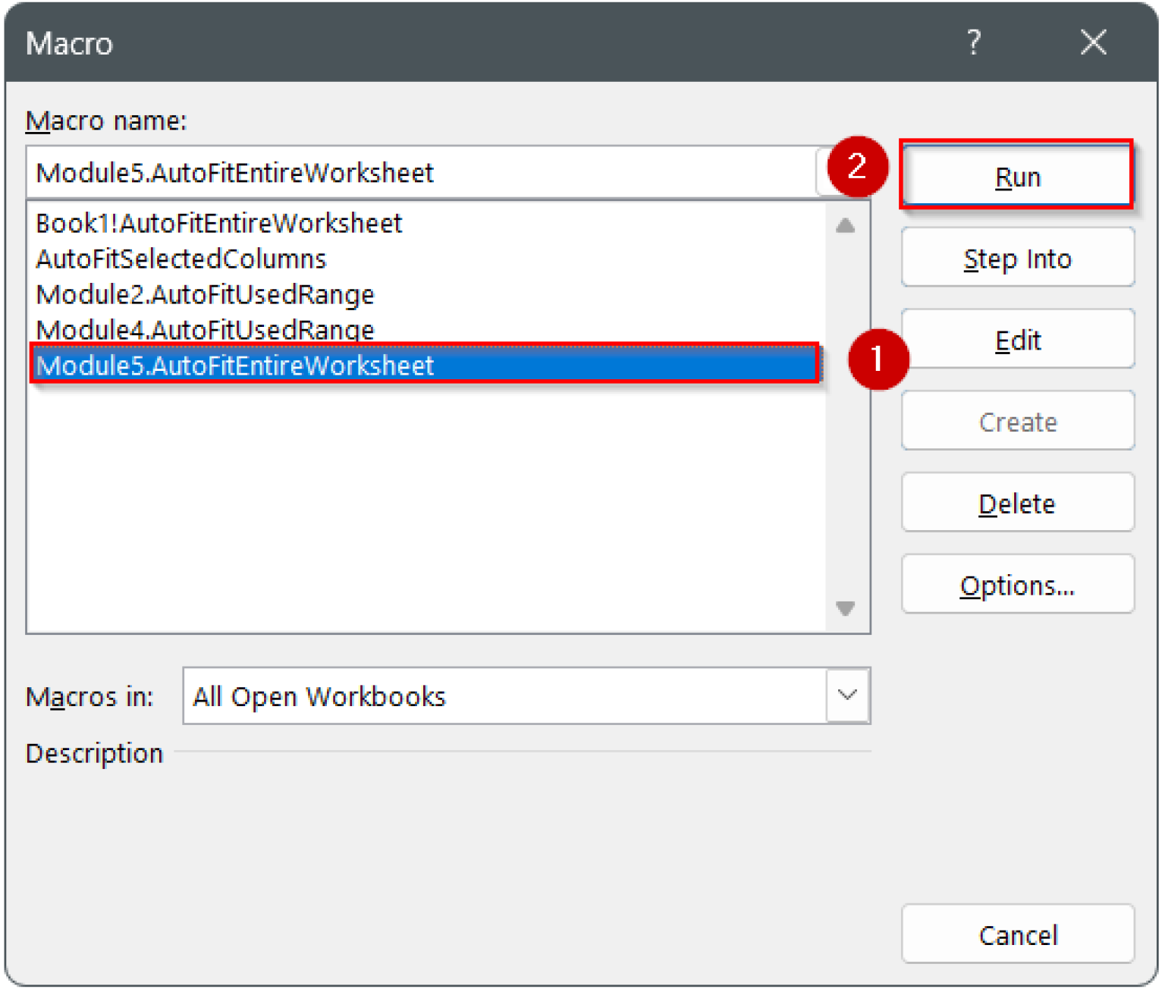
Task: Select AutoFitSelectedColumns in macro list
Action: point(181,259)
